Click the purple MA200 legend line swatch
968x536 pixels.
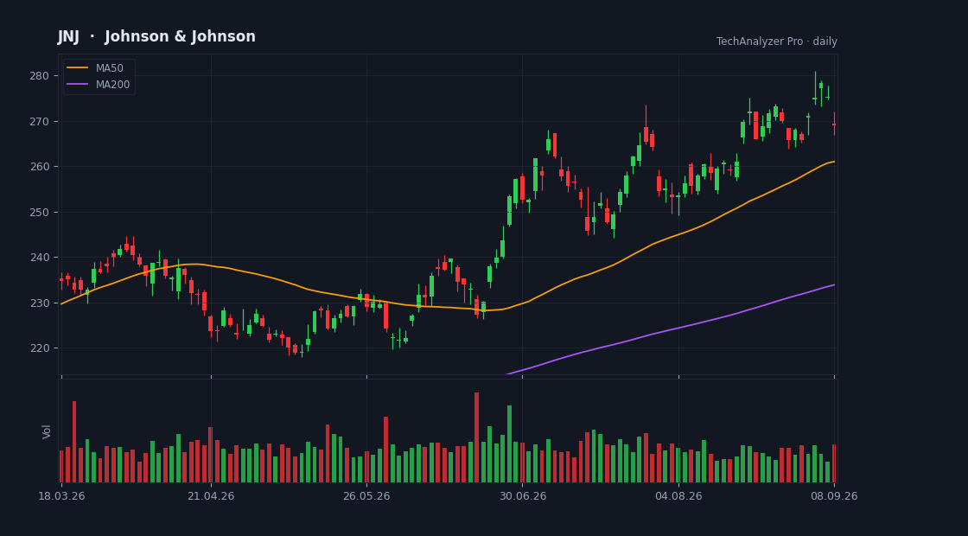(x=77, y=85)
